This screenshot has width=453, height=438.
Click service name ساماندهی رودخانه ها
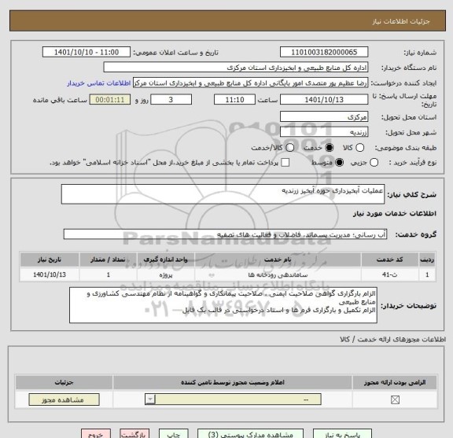[278, 274]
